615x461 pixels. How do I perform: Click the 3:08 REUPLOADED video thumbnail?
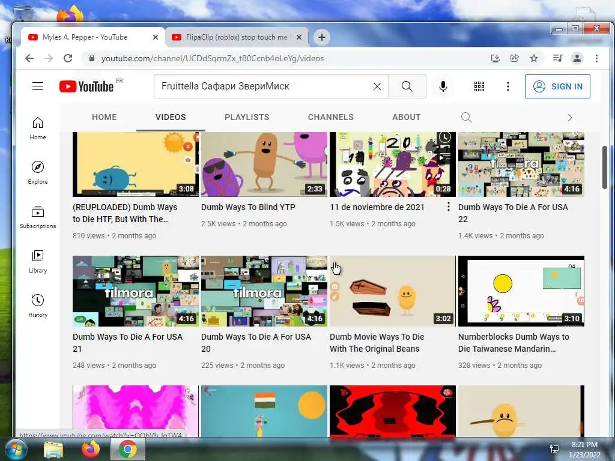pyautogui.click(x=136, y=164)
